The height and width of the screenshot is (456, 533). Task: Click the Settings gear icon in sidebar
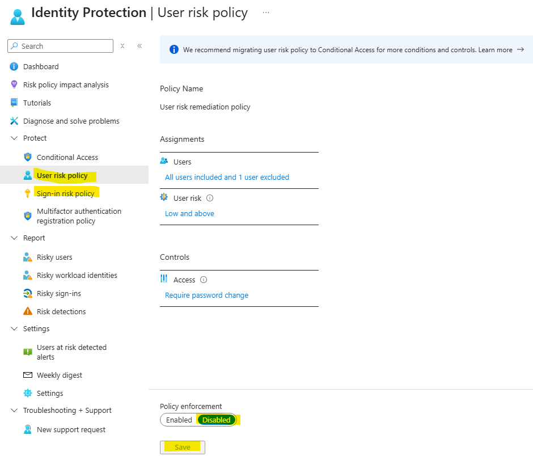pos(28,393)
